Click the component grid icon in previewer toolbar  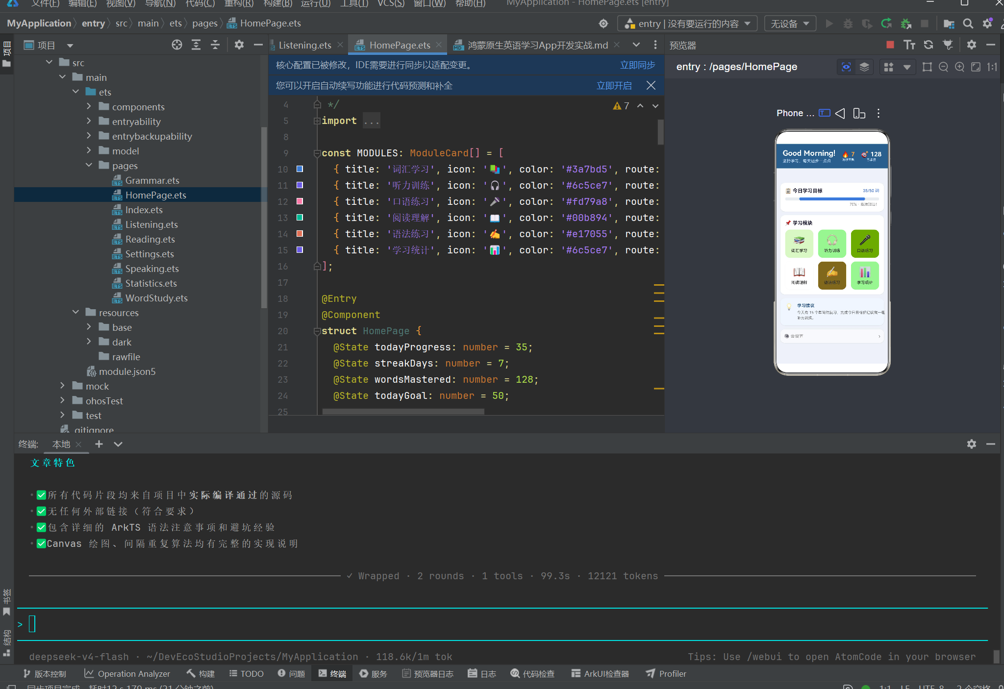pos(888,67)
